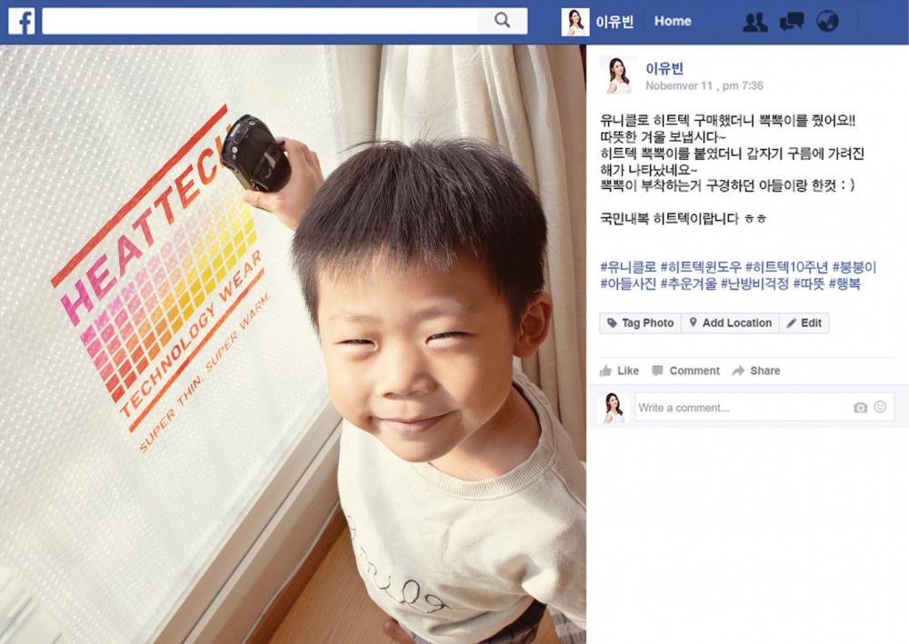Open the 이유빈 profile from the top bar
The width and height of the screenshot is (909, 644).
(614, 22)
